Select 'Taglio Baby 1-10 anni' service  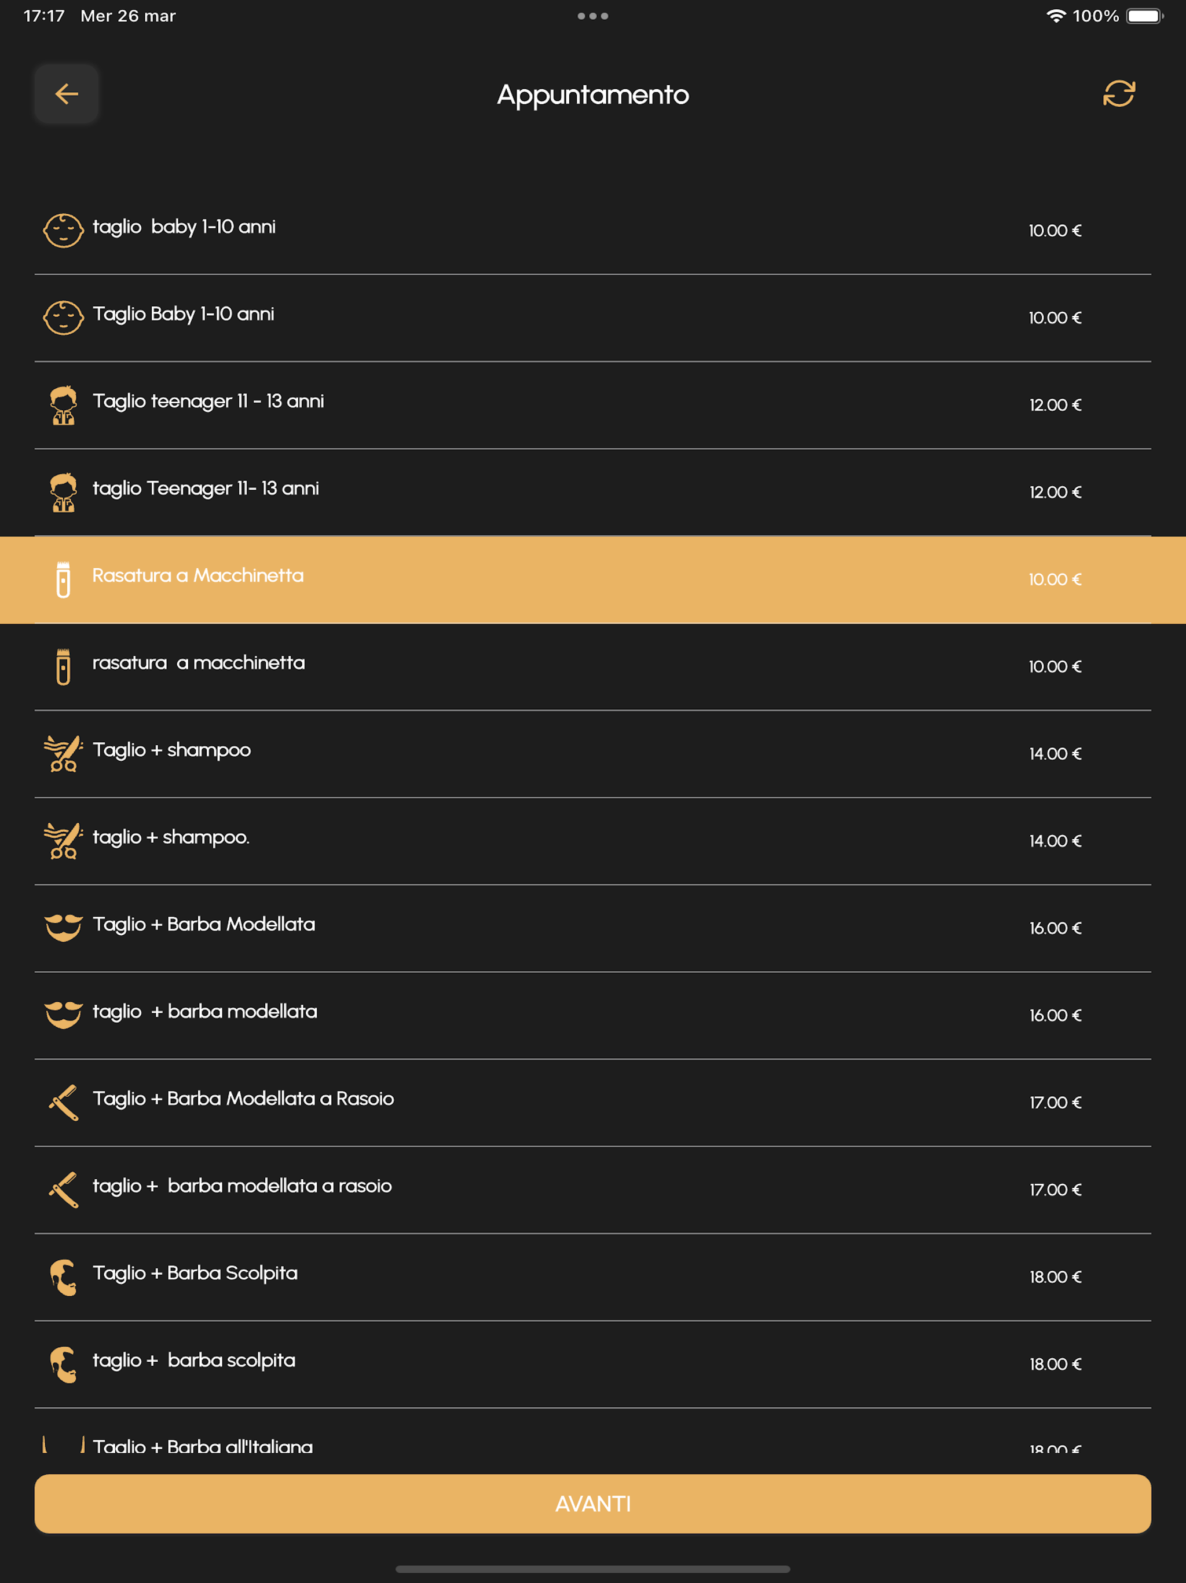[593, 318]
